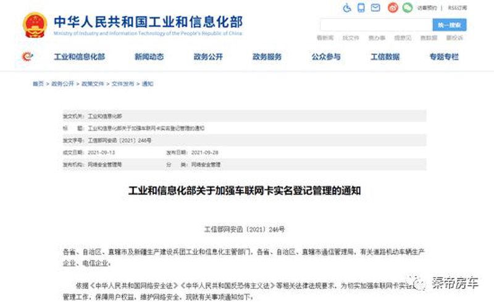Select the 提意见 search shortcut
The height and width of the screenshot is (305, 494).
[403, 38]
